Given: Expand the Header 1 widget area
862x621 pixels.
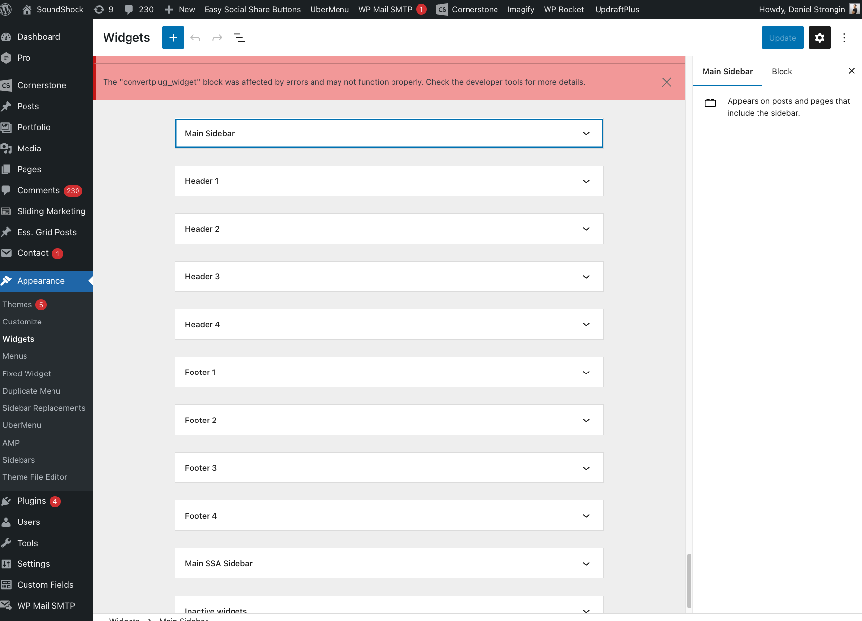Looking at the screenshot, I should (586, 181).
